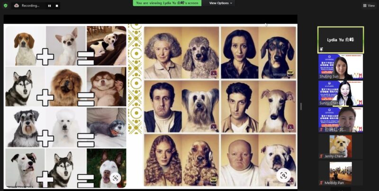Image resolution: width=379 pixels, height=191 pixels.
Task: Stop the meeting recording
Action: pos(56,6)
